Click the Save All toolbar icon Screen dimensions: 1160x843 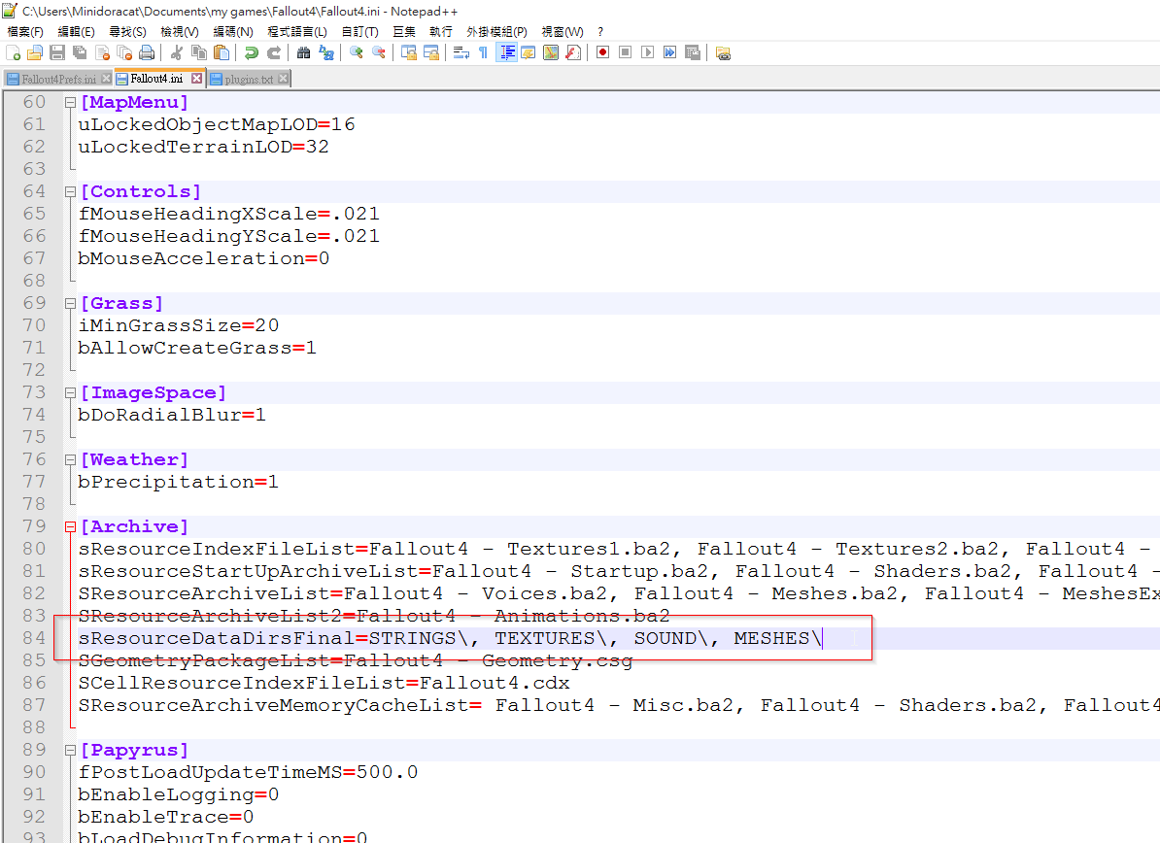(x=79, y=52)
